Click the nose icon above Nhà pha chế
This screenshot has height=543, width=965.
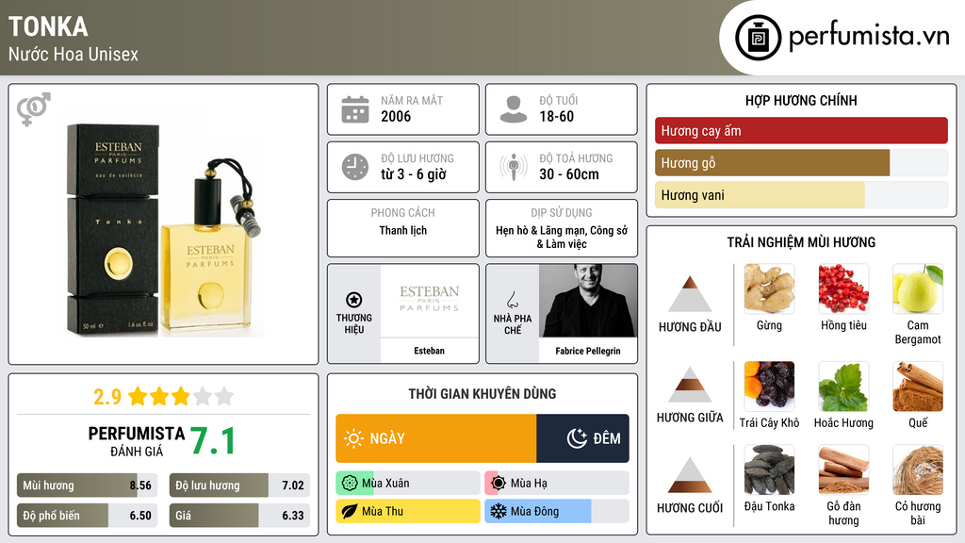click(512, 300)
